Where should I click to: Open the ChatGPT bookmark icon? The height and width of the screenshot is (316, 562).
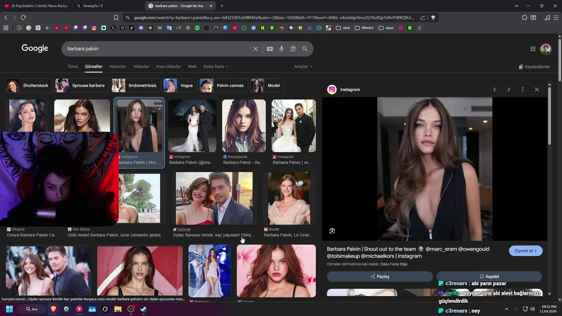pyautogui.click(x=38, y=28)
